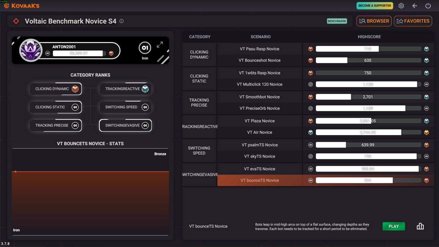Image resolution: width=439 pixels, height=247 pixels.
Task: Select VT Plaza Novice scenario
Action: click(x=260, y=121)
